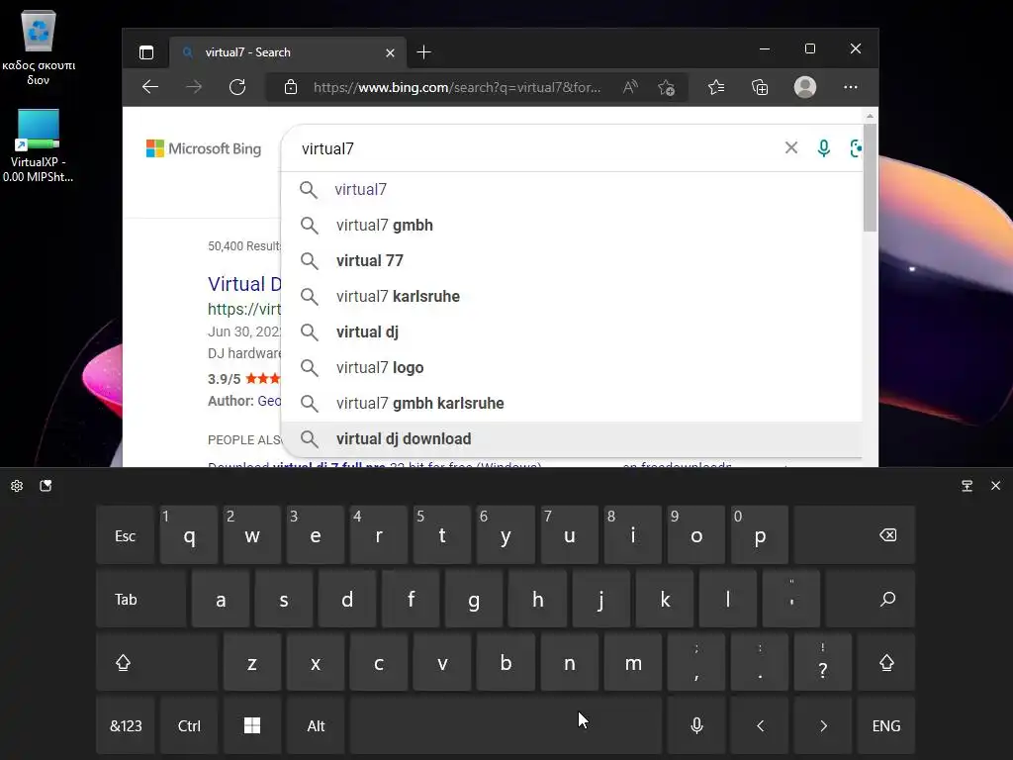Select suggestion 'virtual7 karlsruhe'

pos(573,296)
